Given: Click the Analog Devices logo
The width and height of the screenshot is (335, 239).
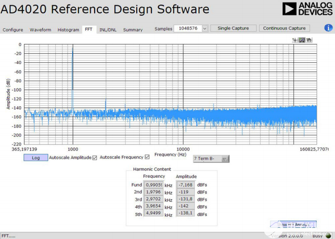Looking at the screenshot, I should coord(307,9).
